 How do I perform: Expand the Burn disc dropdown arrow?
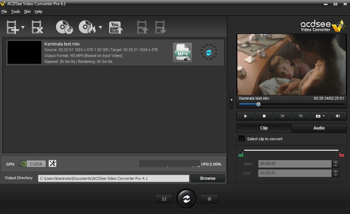(100, 27)
